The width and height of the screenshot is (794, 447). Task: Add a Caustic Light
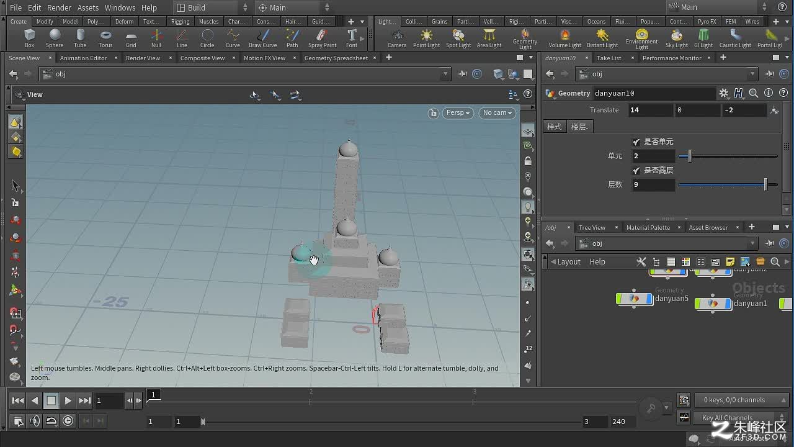[735, 38]
